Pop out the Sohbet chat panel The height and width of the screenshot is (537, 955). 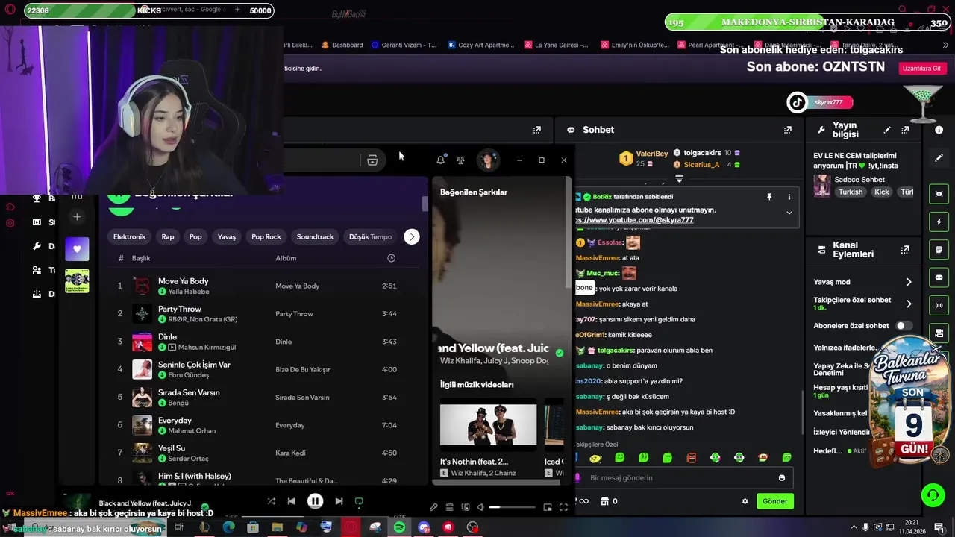point(787,130)
